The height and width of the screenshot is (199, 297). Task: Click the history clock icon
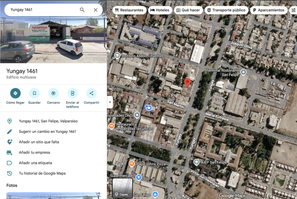[x=9, y=173]
